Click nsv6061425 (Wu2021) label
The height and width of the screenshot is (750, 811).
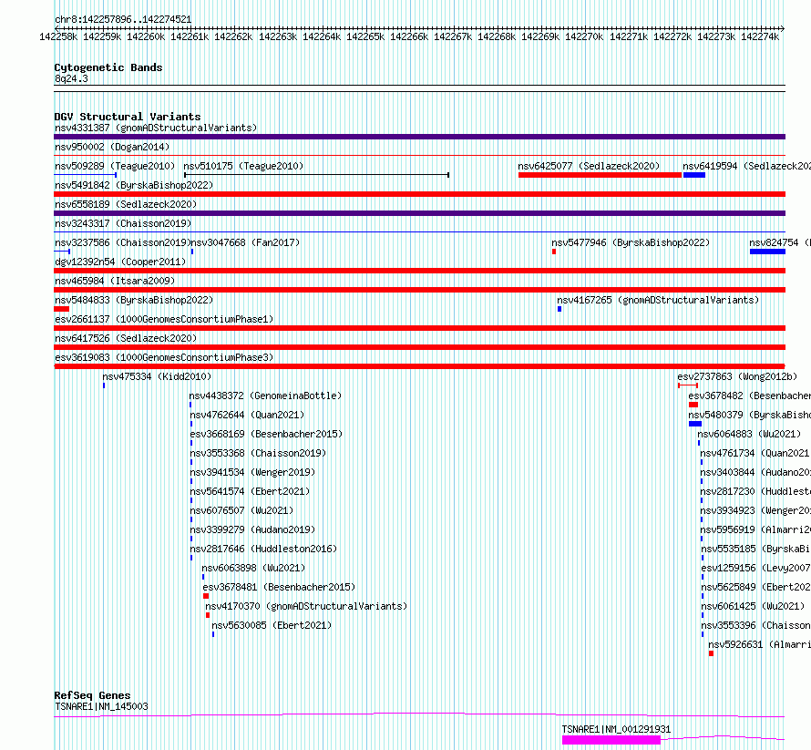point(753,606)
